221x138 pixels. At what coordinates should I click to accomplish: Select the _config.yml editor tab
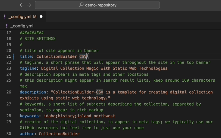[x=23, y=16]
